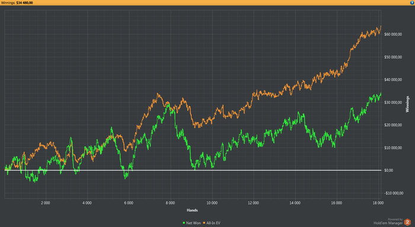Click the Powered by Hold'em Manager text

pyautogui.click(x=388, y=222)
